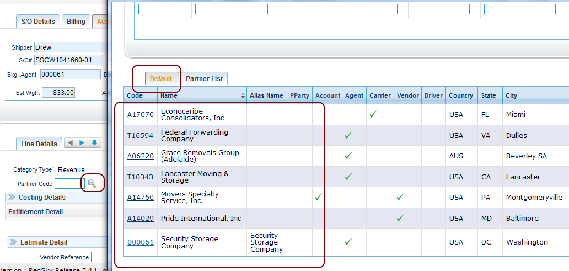This screenshot has height=271, width=569.
Task: Click the Agent checkmark for Security Storage Company
Action: pyautogui.click(x=348, y=241)
